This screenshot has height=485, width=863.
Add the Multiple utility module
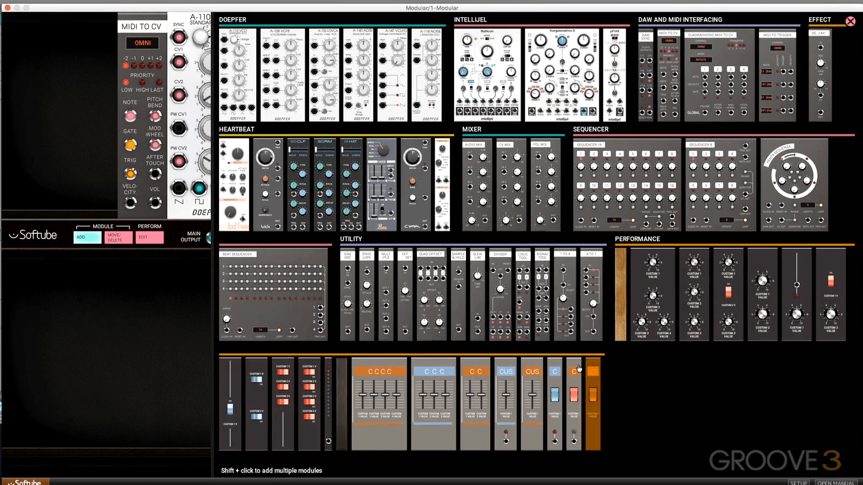click(x=386, y=295)
